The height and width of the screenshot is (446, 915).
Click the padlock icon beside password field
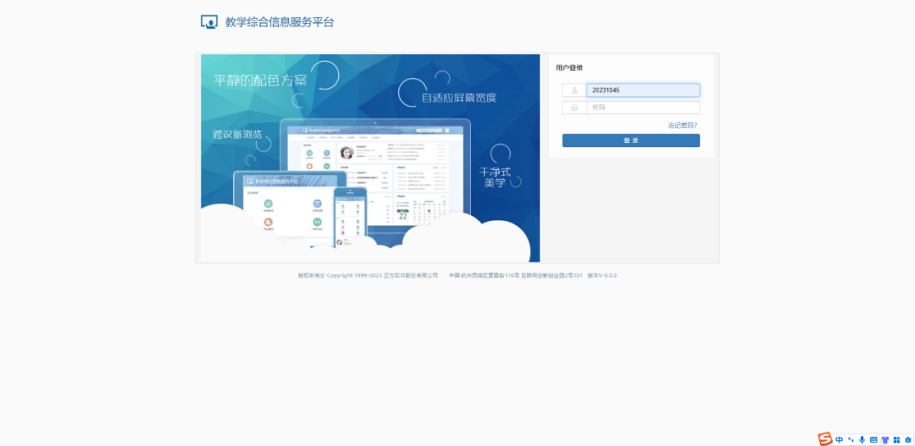coord(574,107)
